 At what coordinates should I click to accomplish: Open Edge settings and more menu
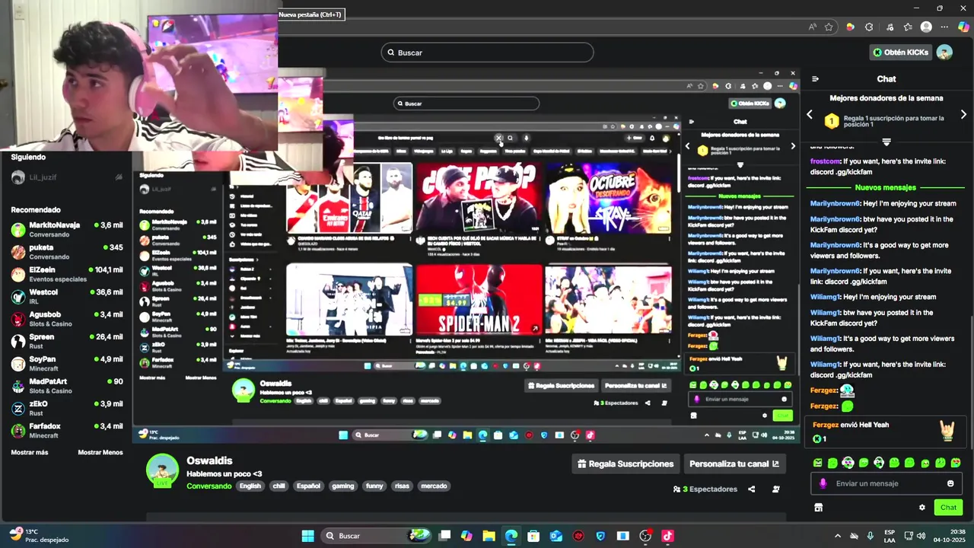coord(944,27)
